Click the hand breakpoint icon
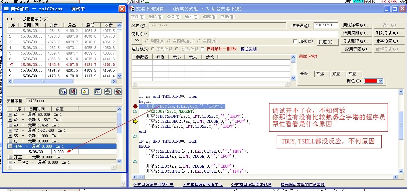 (108, 92)
